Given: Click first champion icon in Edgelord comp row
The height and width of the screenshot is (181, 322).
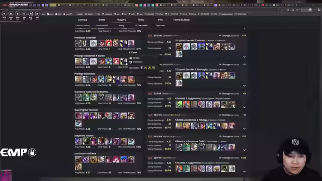Looking at the screenshot, I should (x=78, y=141).
